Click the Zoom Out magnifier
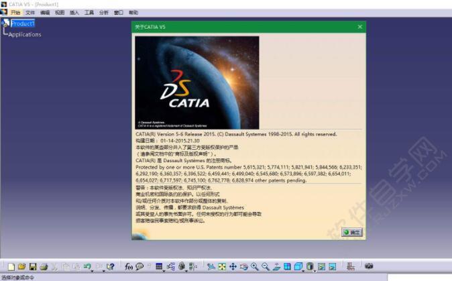452x281 pixels. (266, 267)
